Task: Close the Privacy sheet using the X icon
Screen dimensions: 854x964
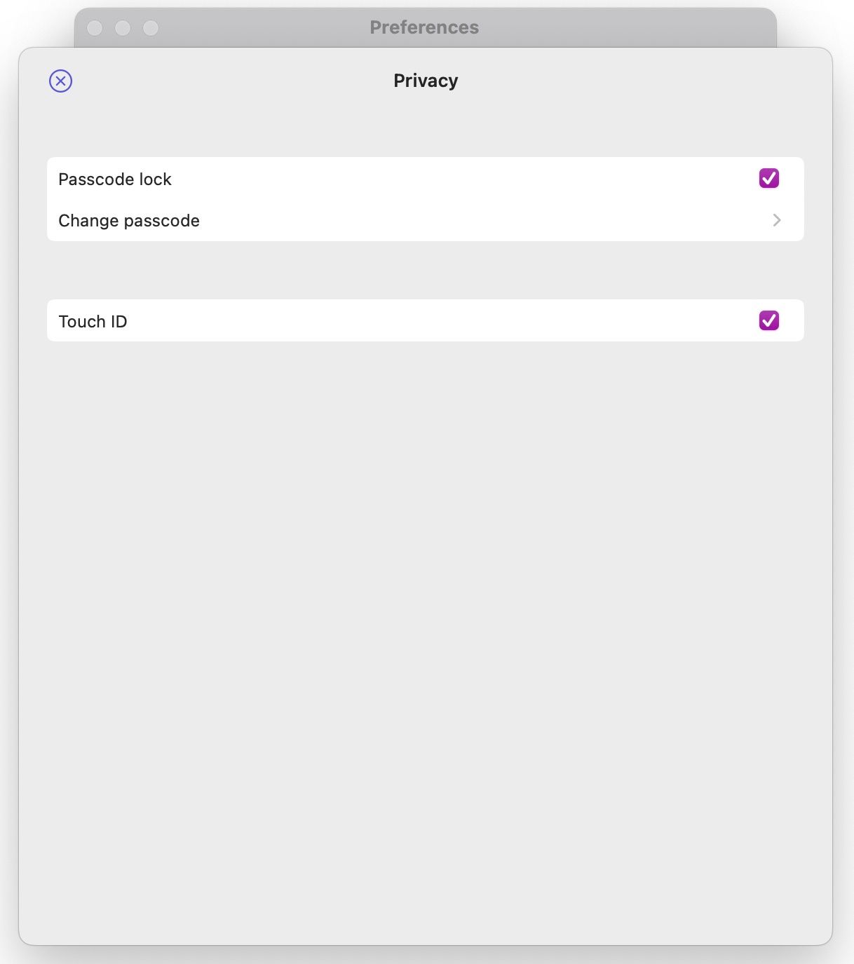Action: (x=61, y=81)
